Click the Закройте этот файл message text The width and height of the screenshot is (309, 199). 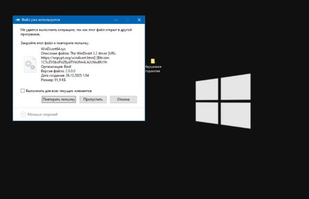pyautogui.click(x=55, y=43)
